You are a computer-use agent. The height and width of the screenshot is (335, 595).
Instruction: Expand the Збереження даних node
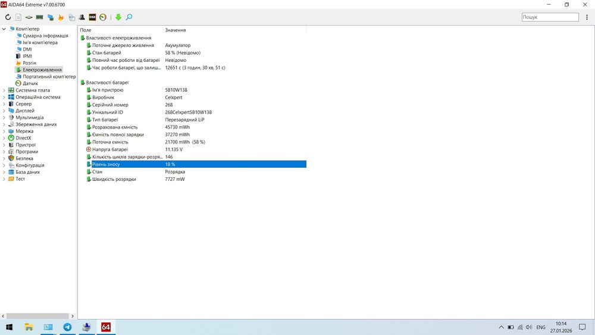4,124
